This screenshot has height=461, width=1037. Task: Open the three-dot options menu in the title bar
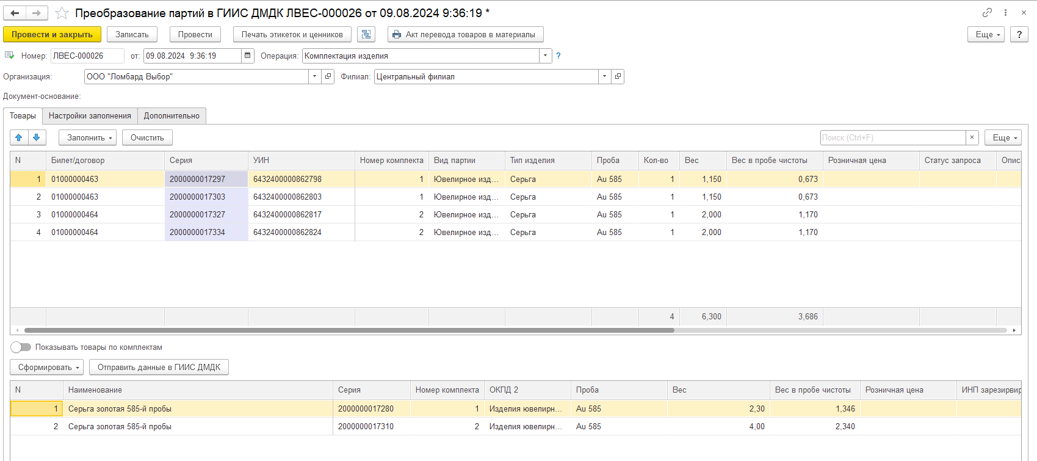tap(1006, 12)
